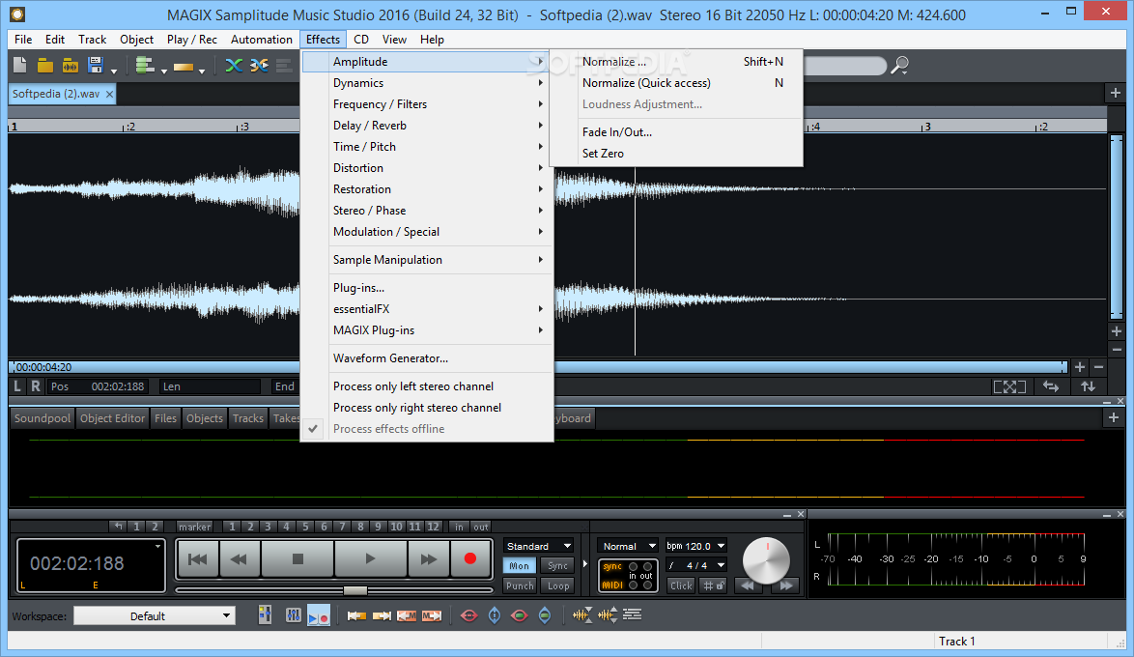This screenshot has width=1134, height=657.
Task: Click the fast forward transport button
Action: [428, 558]
